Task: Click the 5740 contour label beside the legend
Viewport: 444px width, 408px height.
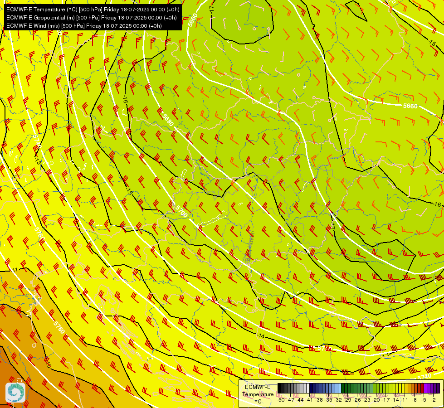Action: coord(424,377)
